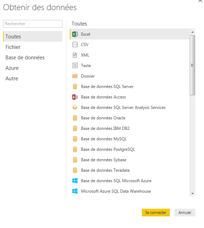
Task: Select Base de données IBM DB2 text
Action: [105, 128]
